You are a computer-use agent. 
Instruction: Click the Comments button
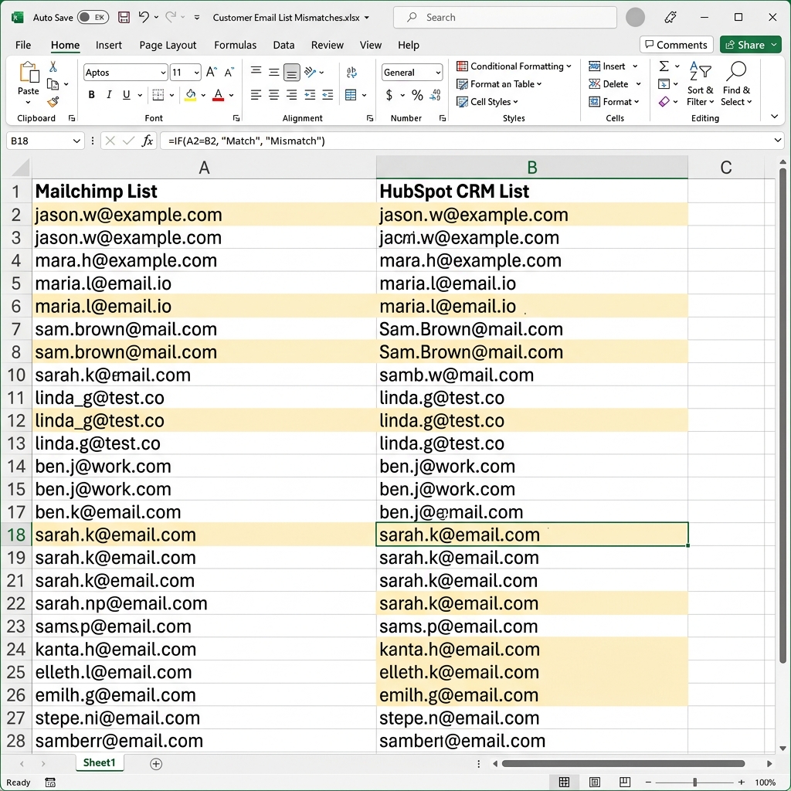coord(676,45)
